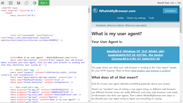Run the code with Run button
The image size is (183, 103).
(x=44, y=3)
